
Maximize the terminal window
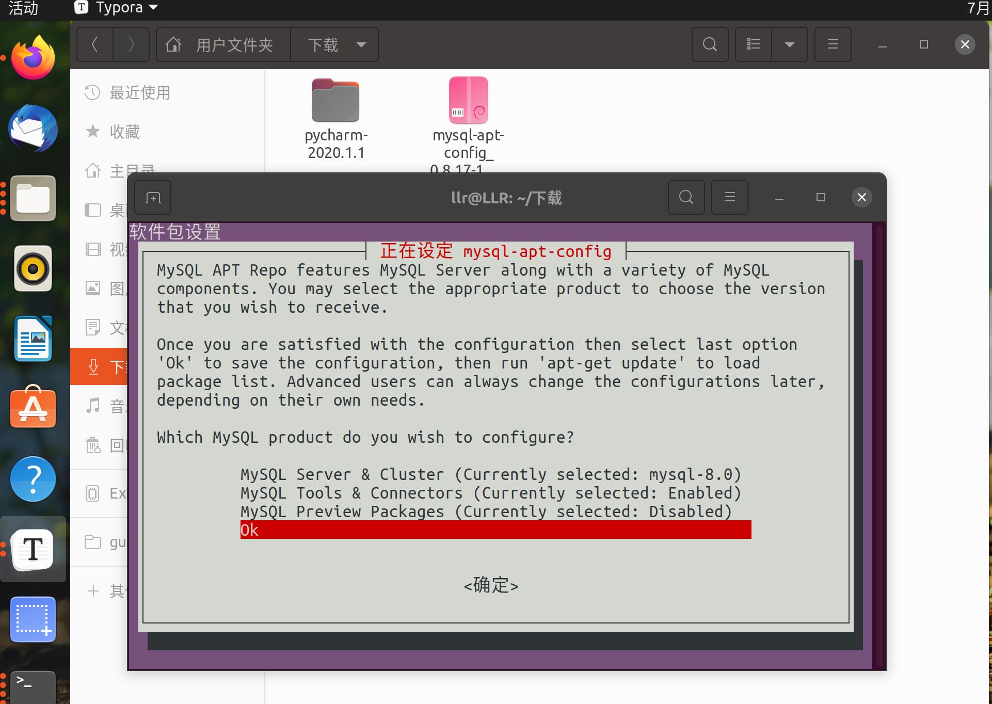[821, 197]
